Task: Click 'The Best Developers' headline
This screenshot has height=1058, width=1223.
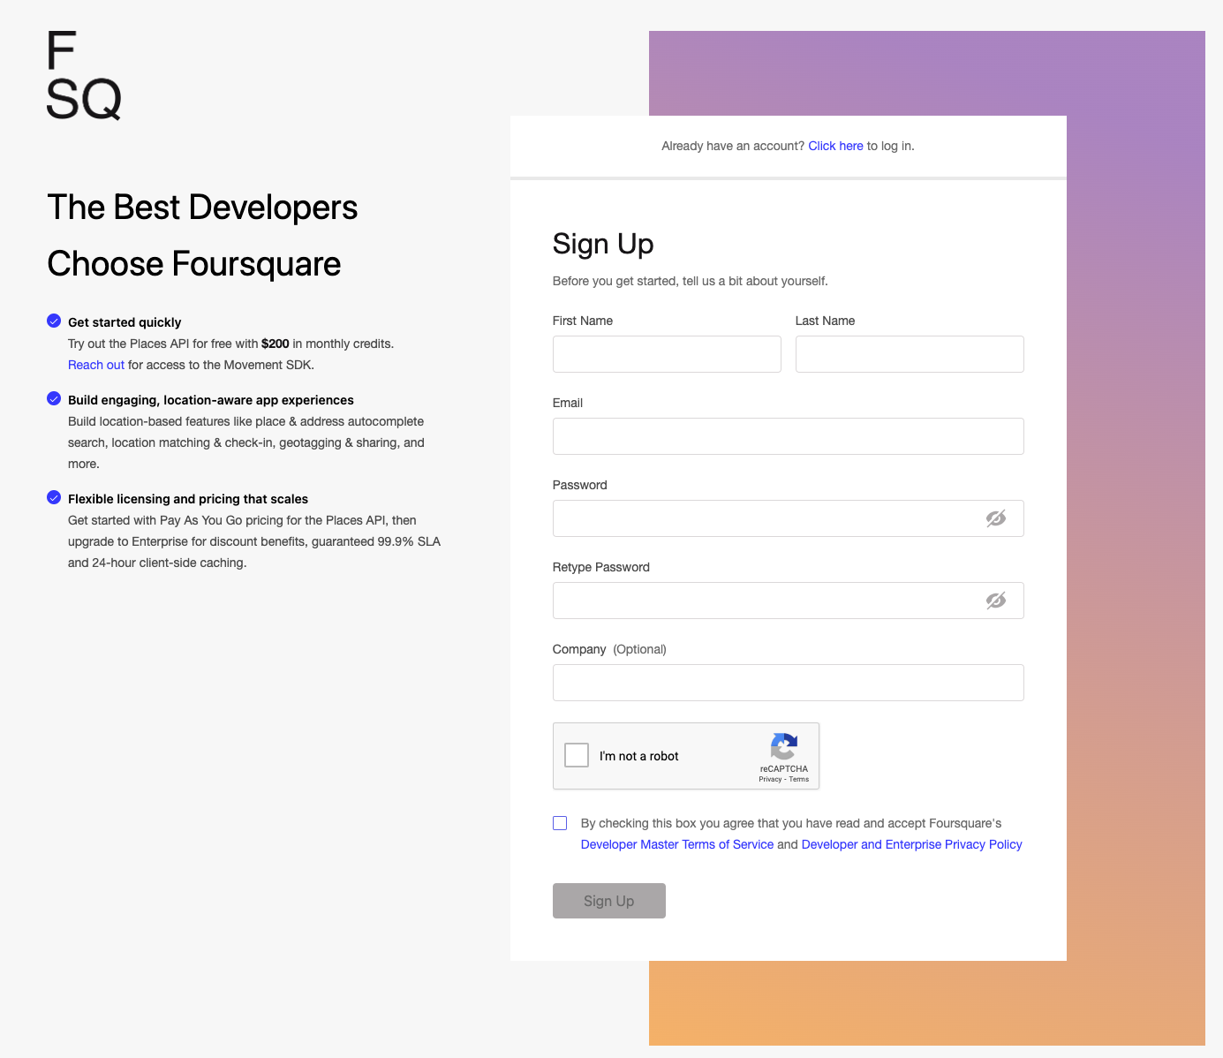Action: 202,208
